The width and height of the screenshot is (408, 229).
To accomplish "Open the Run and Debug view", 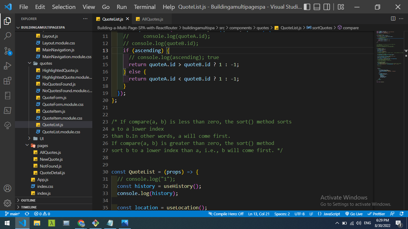I will (7, 66).
